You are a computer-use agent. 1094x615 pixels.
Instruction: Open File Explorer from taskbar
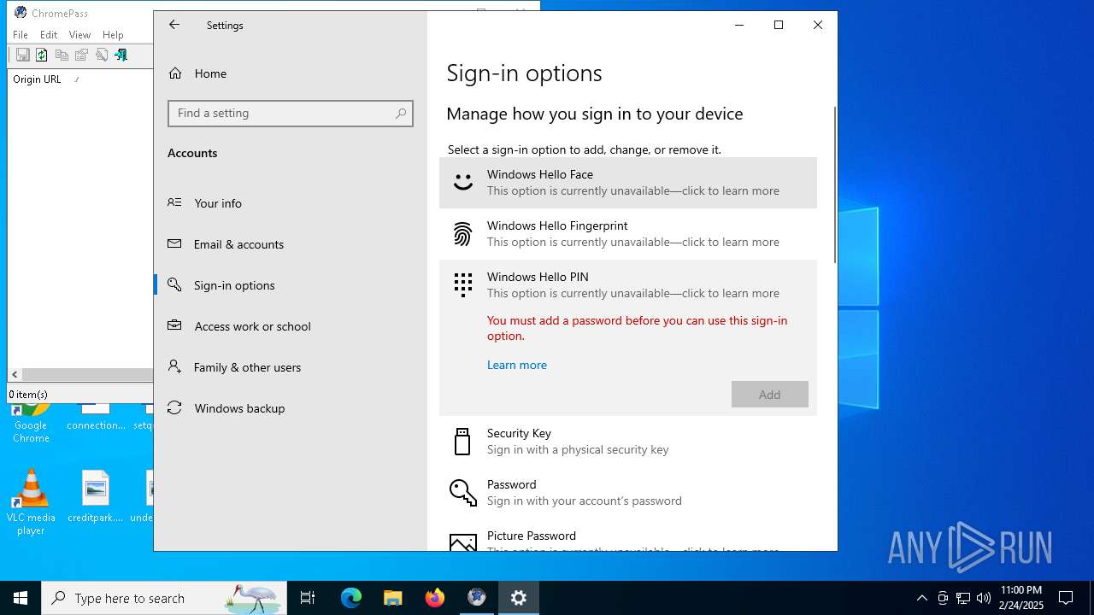(x=393, y=598)
